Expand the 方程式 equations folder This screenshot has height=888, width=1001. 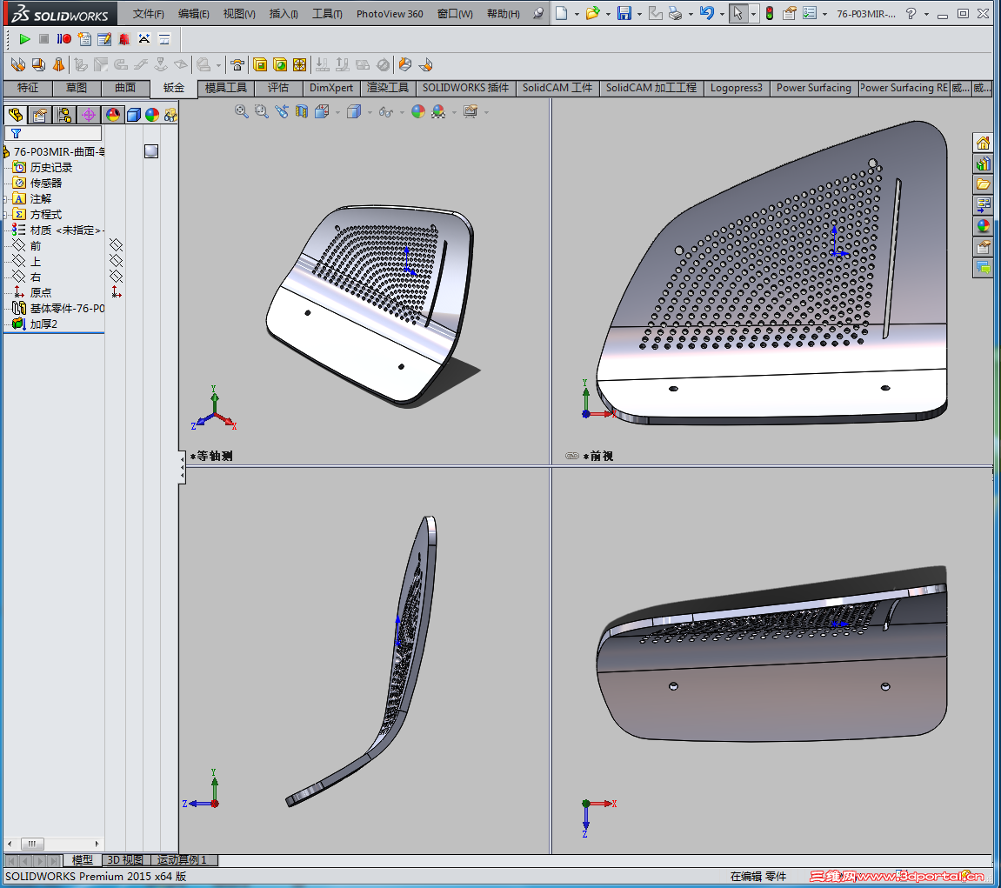[6, 215]
